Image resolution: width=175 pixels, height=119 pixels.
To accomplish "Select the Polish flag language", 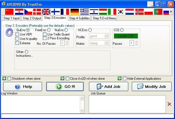I will click(x=149, y=12).
